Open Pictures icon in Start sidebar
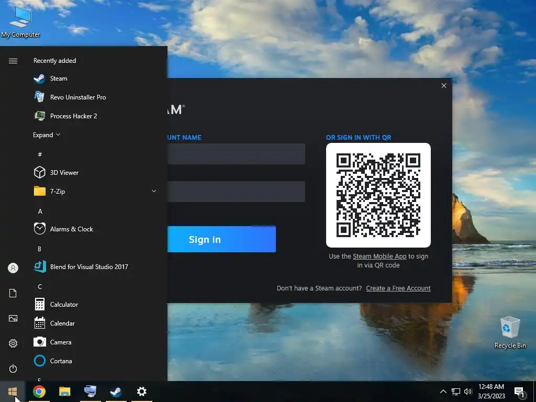The height and width of the screenshot is (402, 536). pos(13,318)
